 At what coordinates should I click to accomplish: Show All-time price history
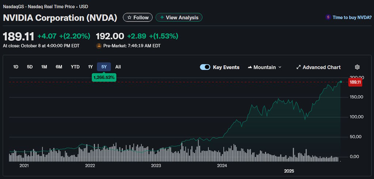pyautogui.click(x=118, y=67)
